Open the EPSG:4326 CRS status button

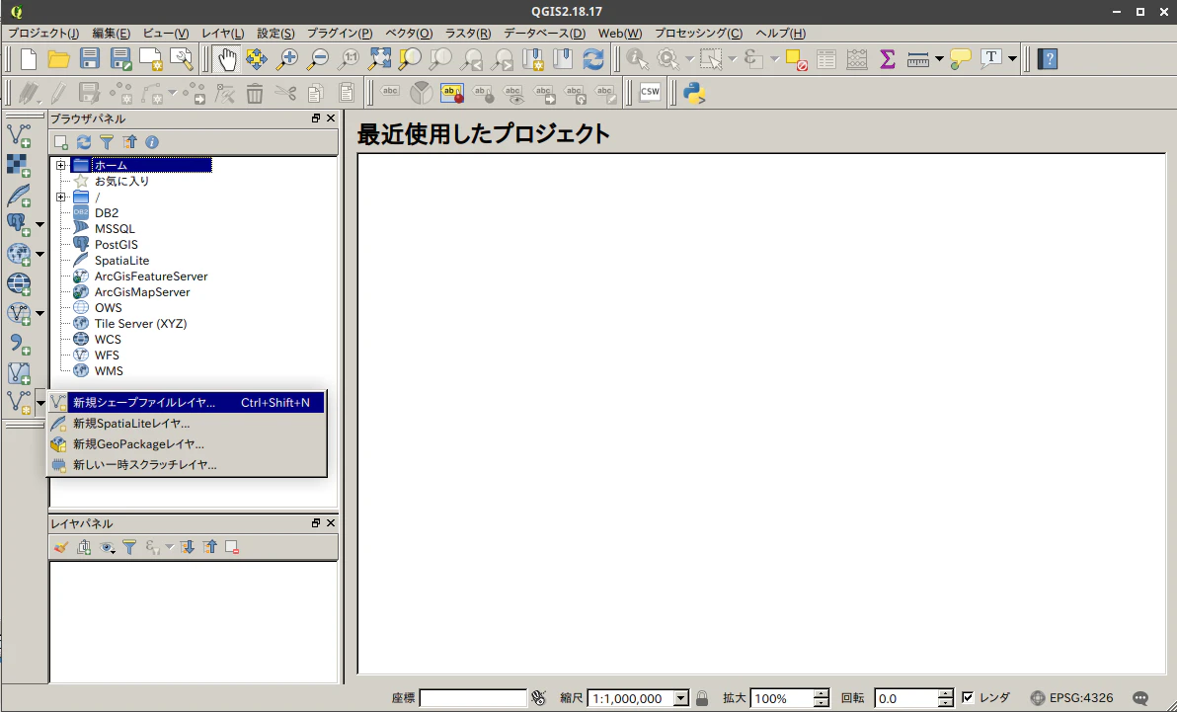1072,698
